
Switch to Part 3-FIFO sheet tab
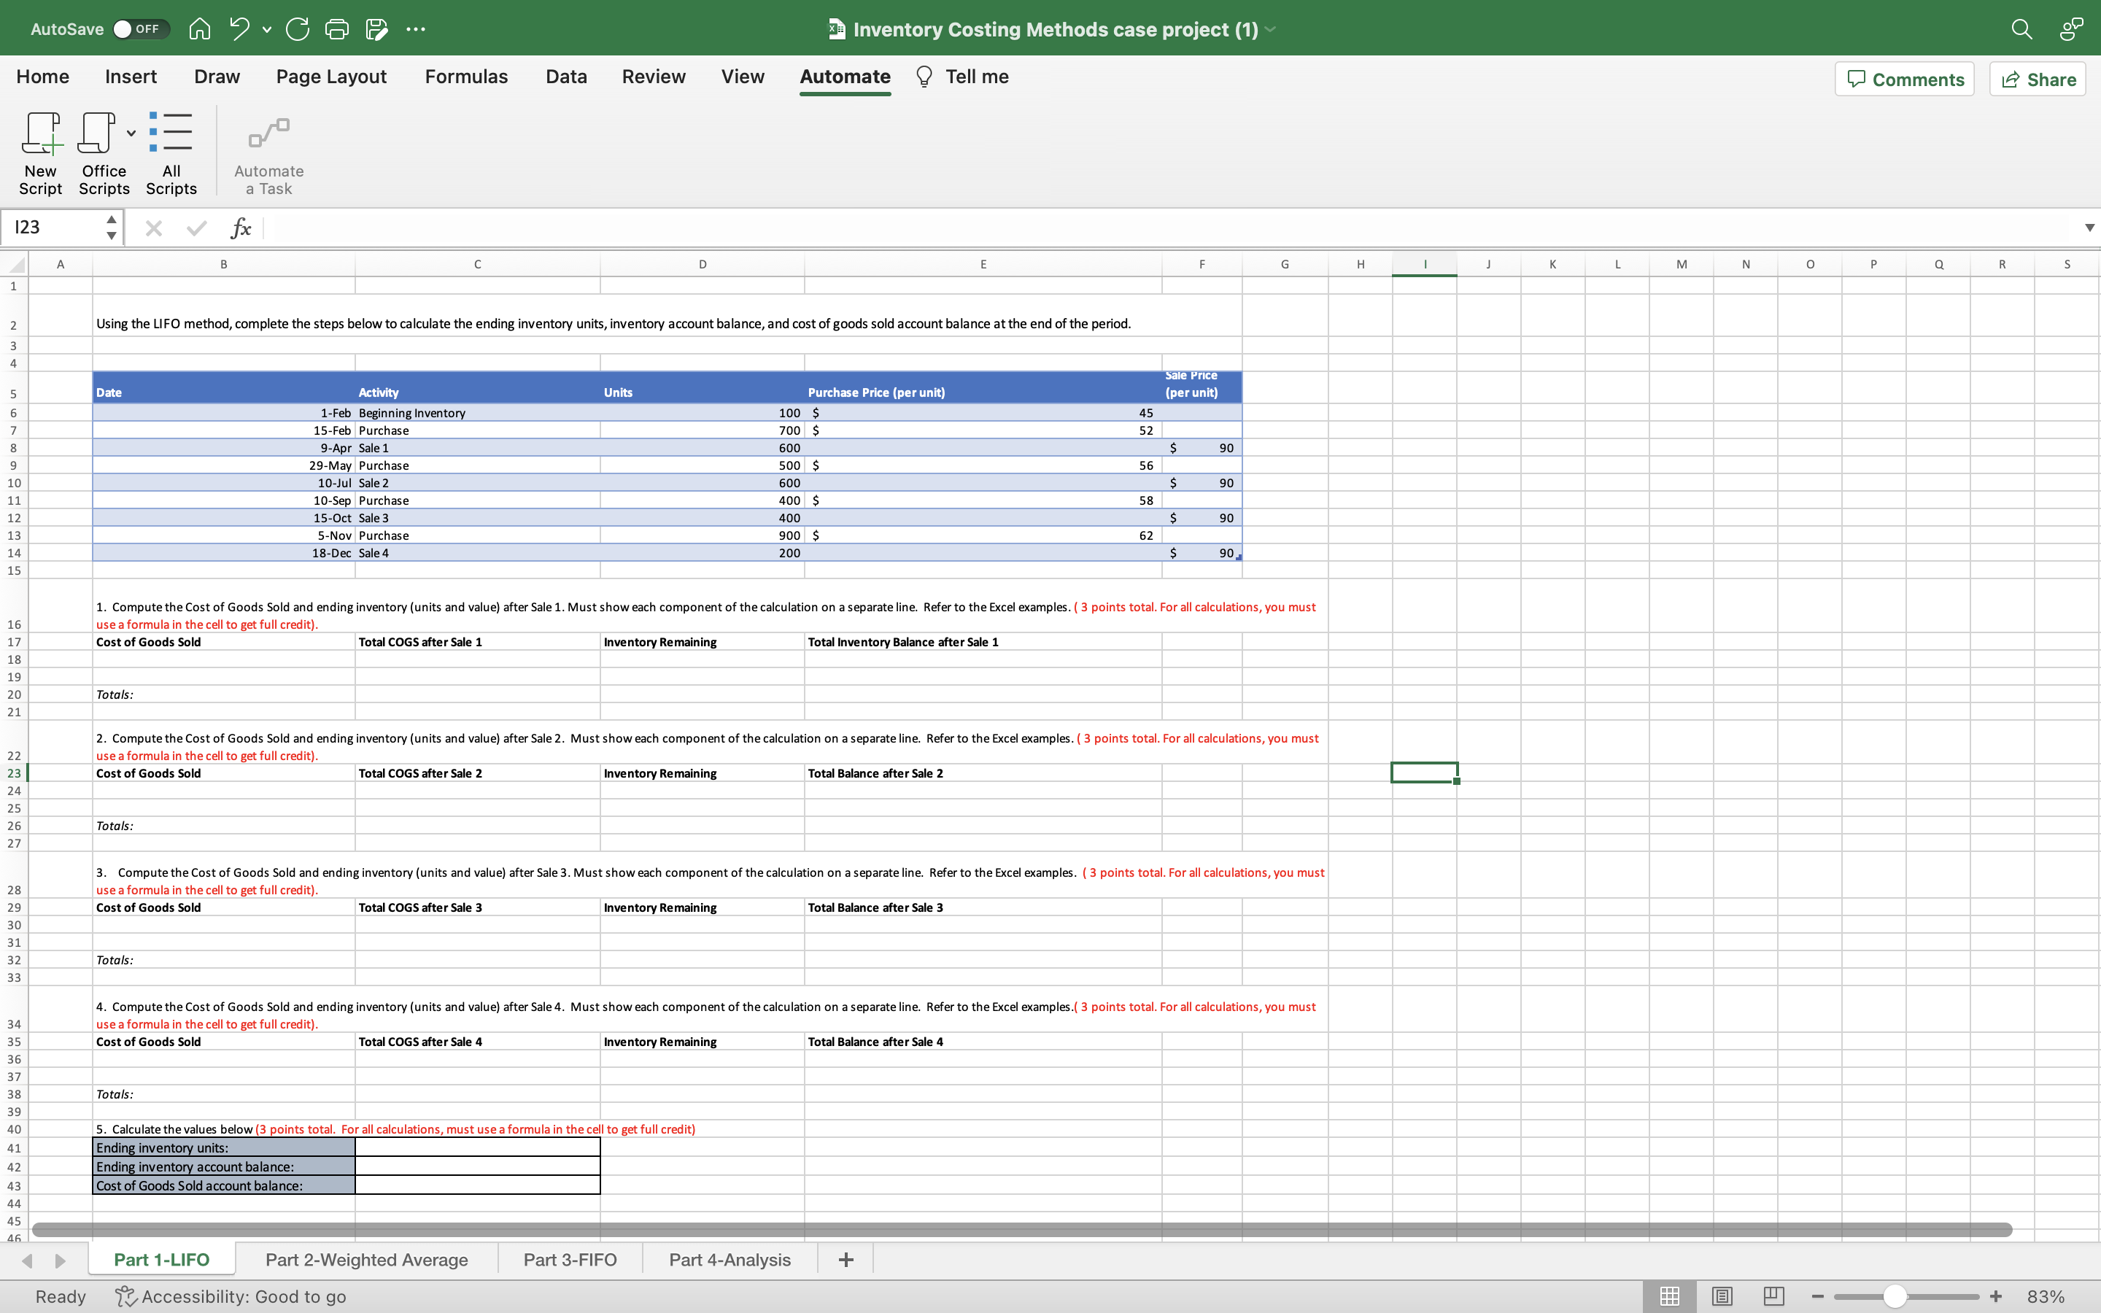point(570,1259)
